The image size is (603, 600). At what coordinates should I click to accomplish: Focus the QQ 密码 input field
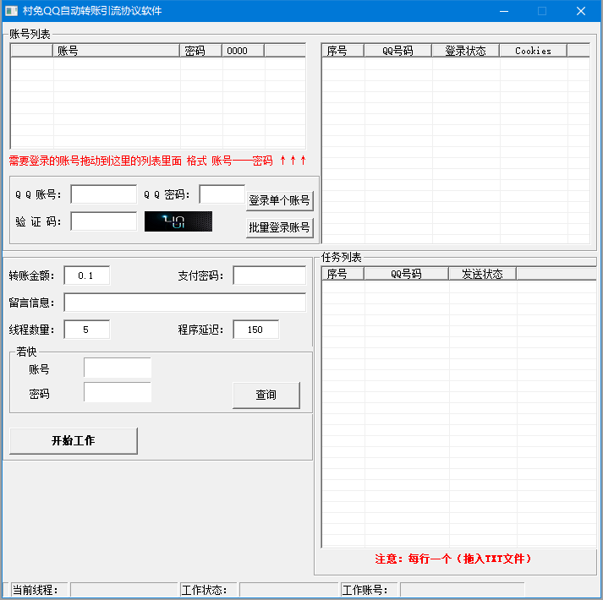(x=222, y=194)
